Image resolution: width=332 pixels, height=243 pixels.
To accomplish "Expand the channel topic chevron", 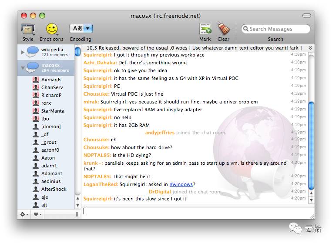I will [x=310, y=48].
